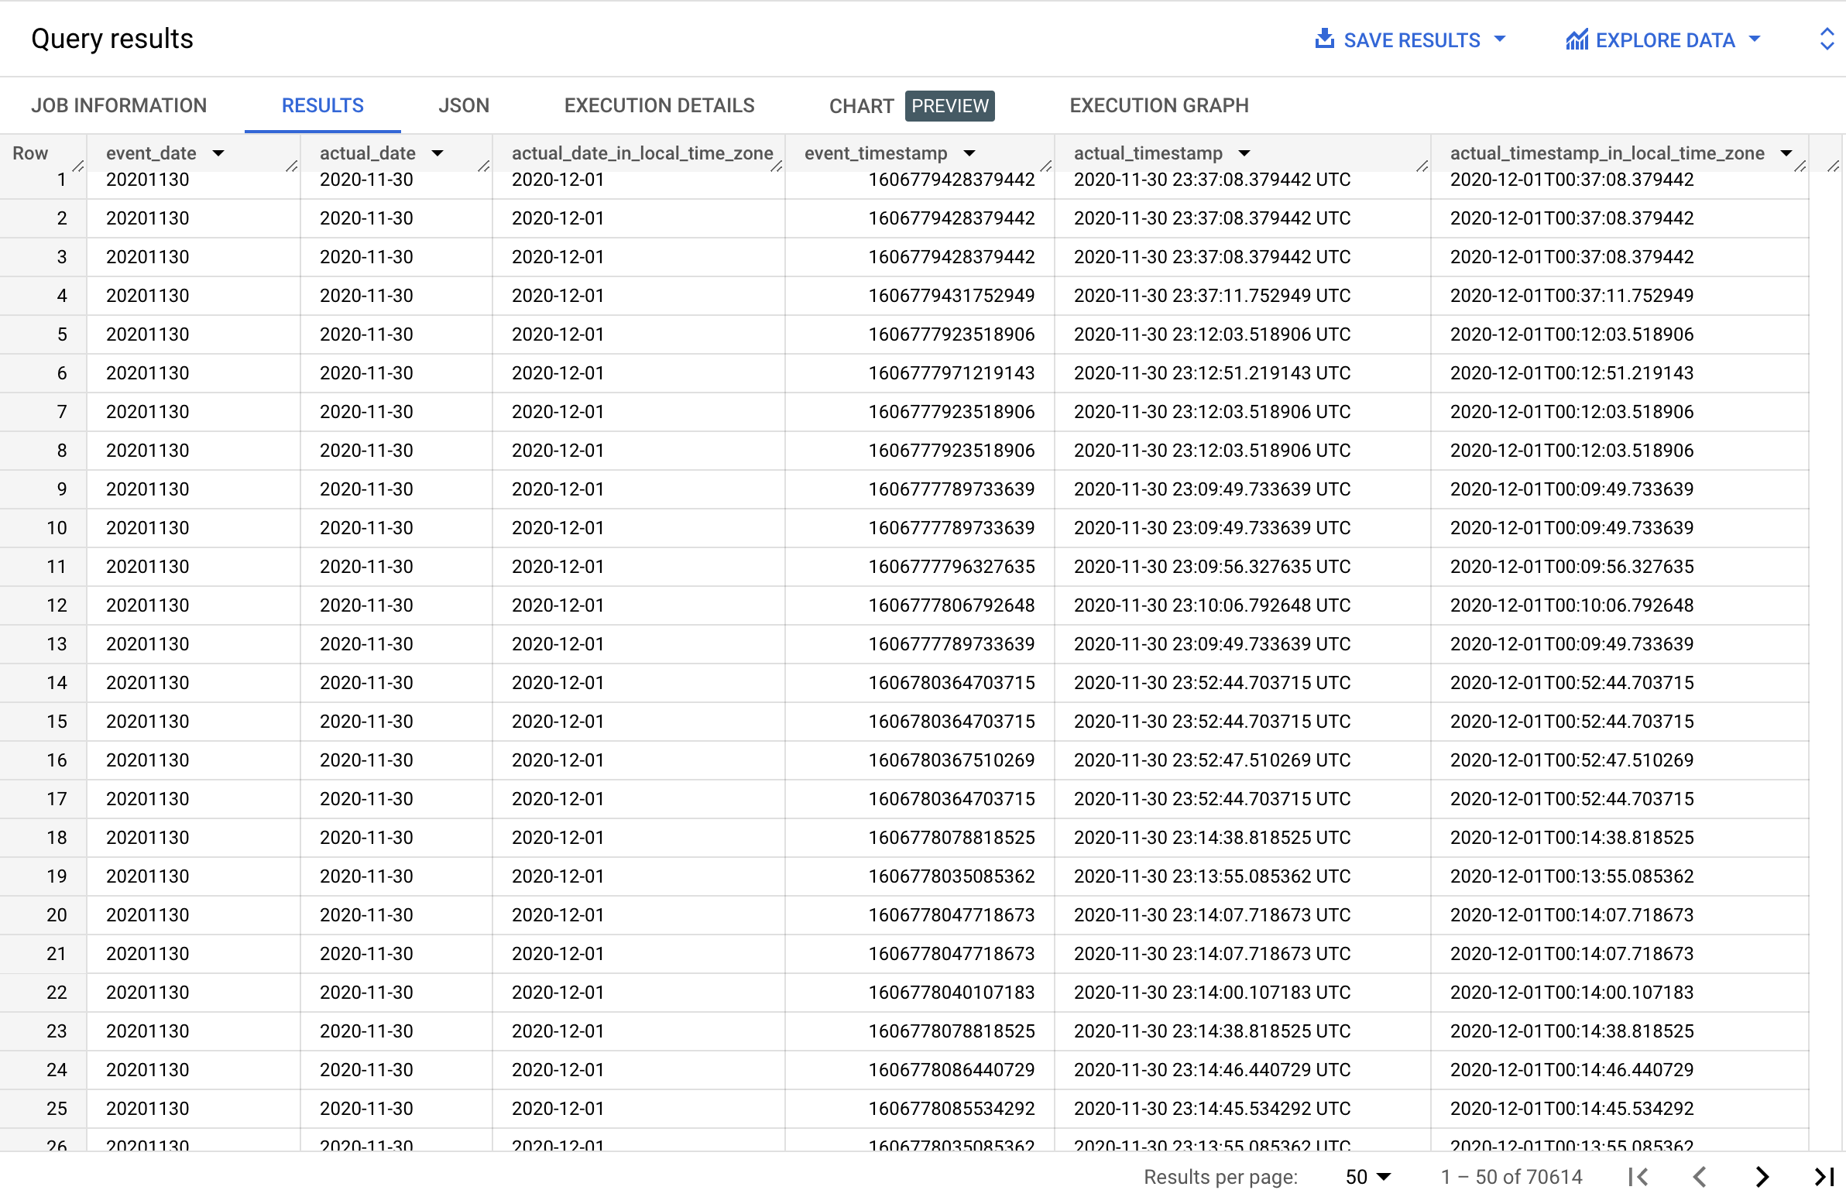This screenshot has height=1197, width=1846.
Task: Open the actual_date column sort dropdown
Action: click(437, 153)
